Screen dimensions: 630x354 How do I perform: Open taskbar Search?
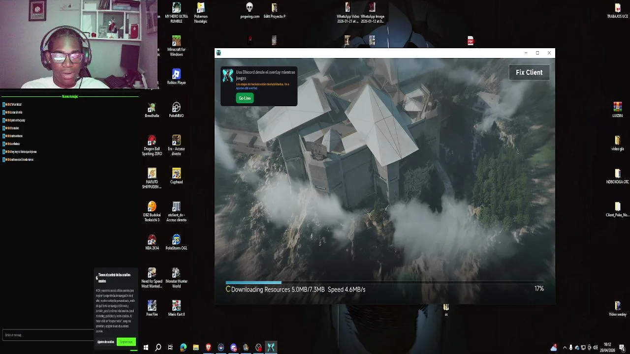click(158, 348)
